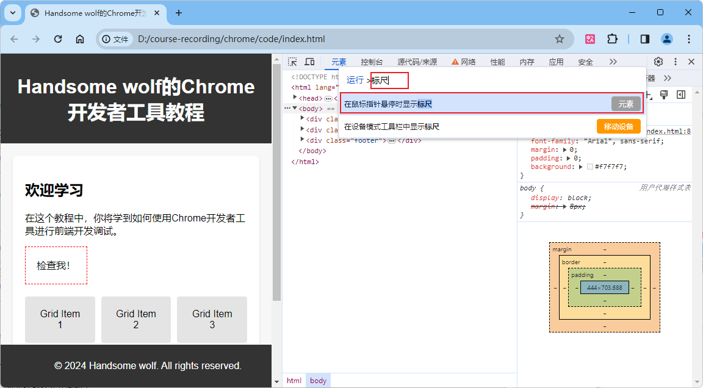Select the body breadcrumb
Image resolution: width=703 pixels, height=388 pixels.
[x=319, y=381]
